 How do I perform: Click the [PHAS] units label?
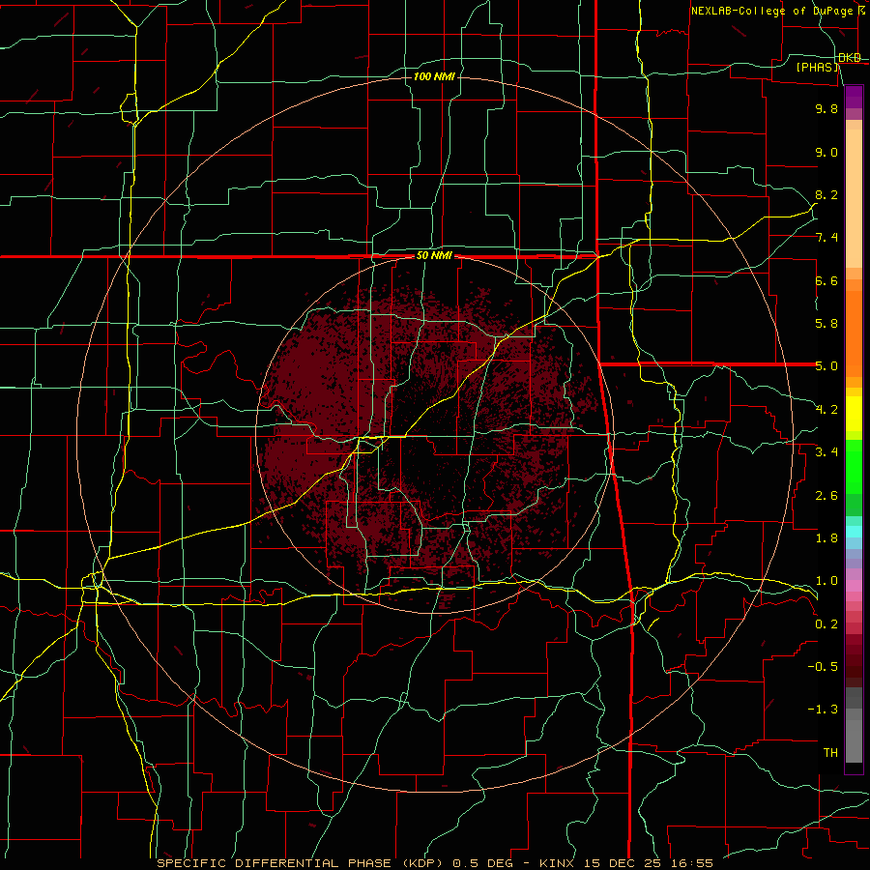pos(818,67)
